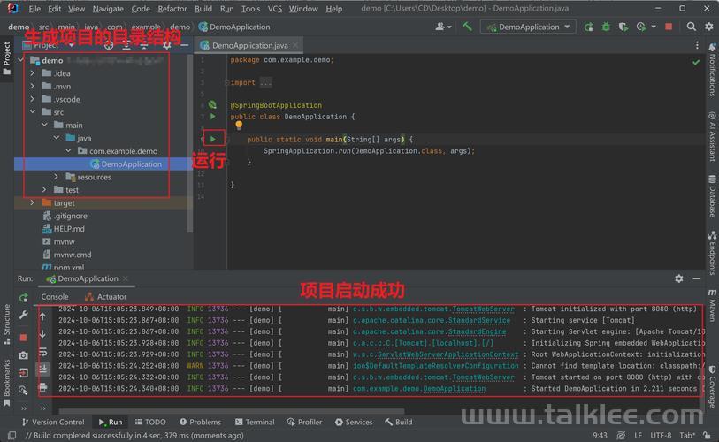This screenshot has width=719, height=442.
Task: Click the yellow light bulb intention icon
Action: point(239,125)
